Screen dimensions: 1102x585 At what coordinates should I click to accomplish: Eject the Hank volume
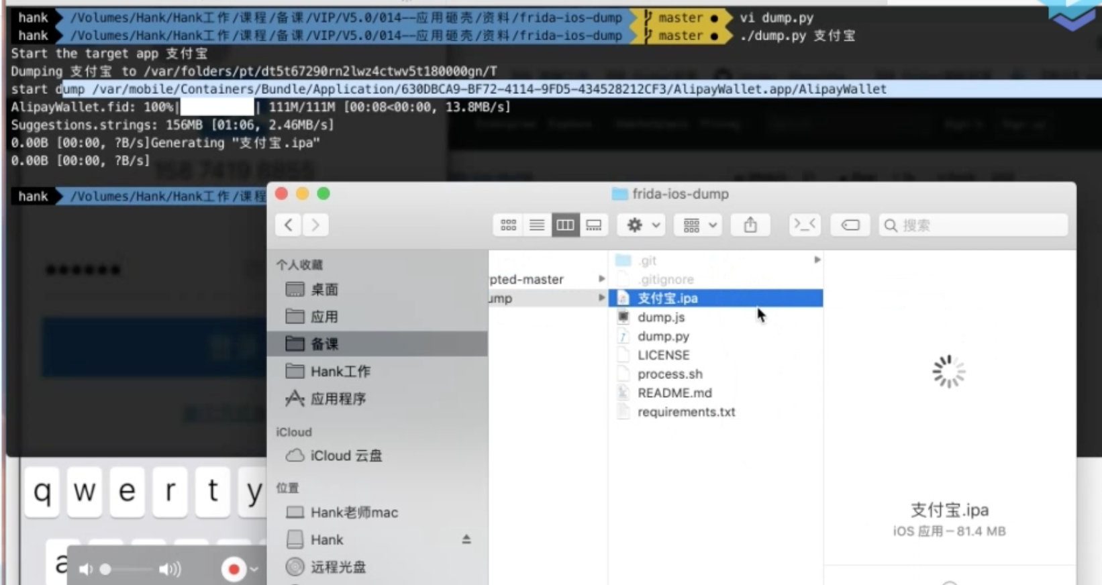coord(466,539)
